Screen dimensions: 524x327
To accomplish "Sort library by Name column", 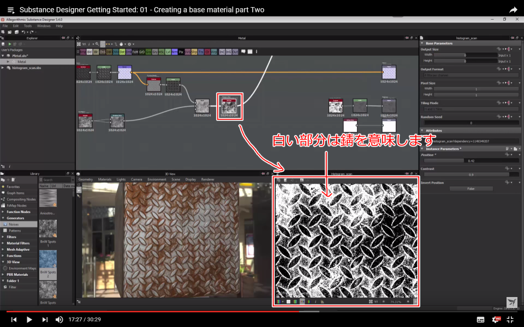I will coord(44,186).
